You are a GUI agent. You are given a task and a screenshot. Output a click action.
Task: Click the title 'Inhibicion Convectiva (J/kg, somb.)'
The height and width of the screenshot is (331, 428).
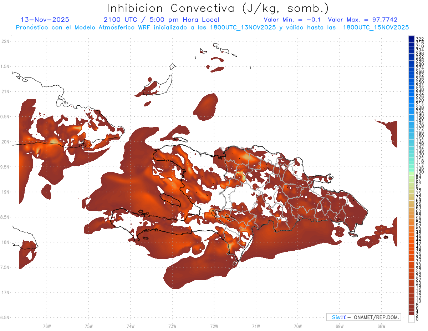pos(218,8)
